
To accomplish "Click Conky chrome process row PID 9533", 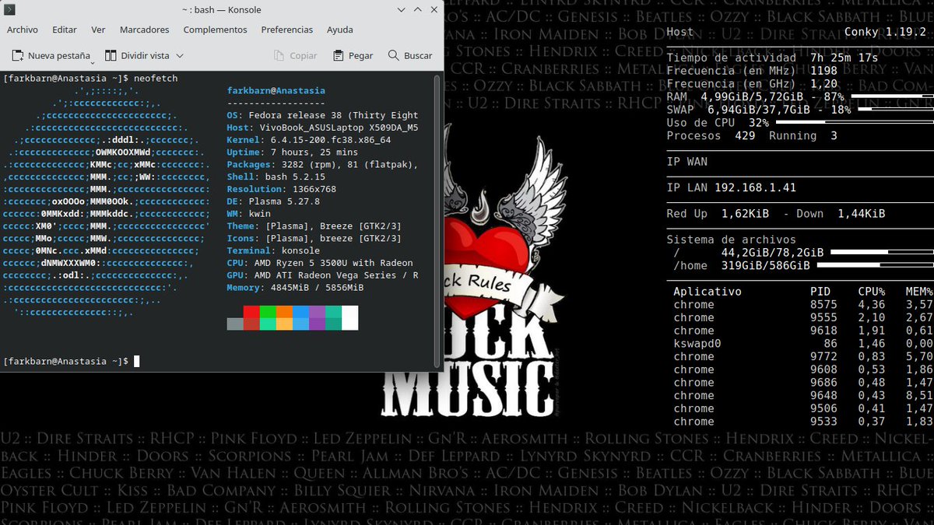I will coord(802,422).
